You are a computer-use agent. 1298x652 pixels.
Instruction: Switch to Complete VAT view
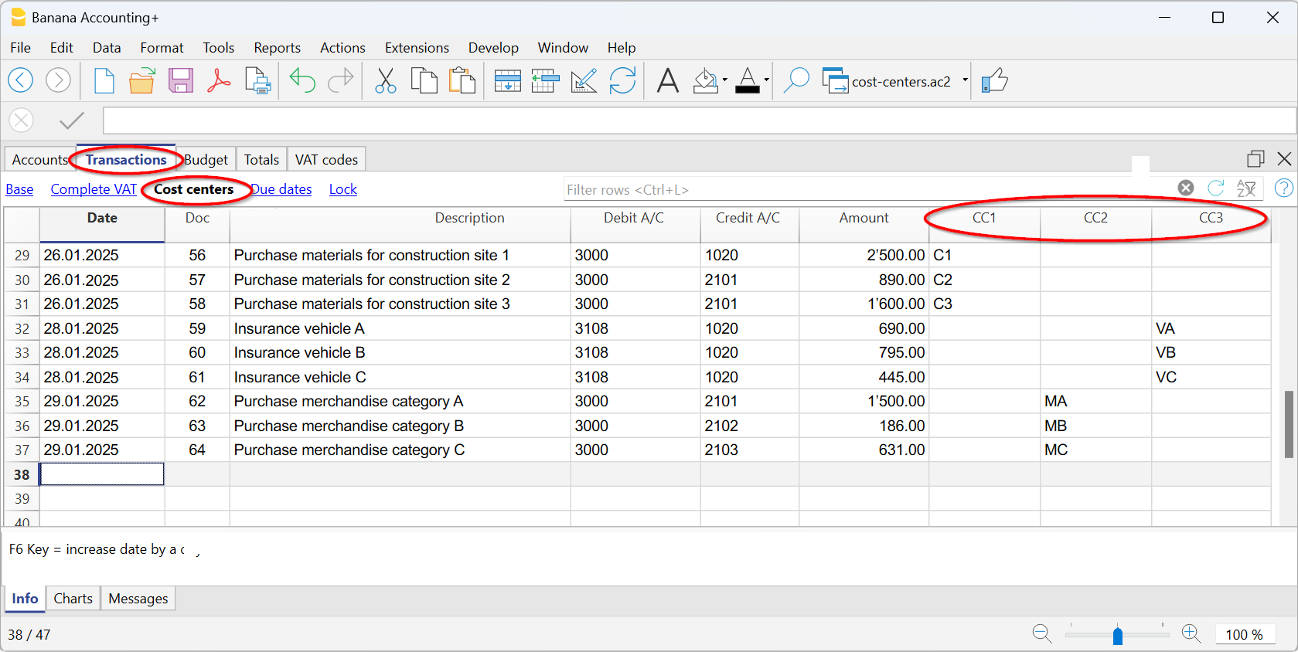click(x=94, y=189)
